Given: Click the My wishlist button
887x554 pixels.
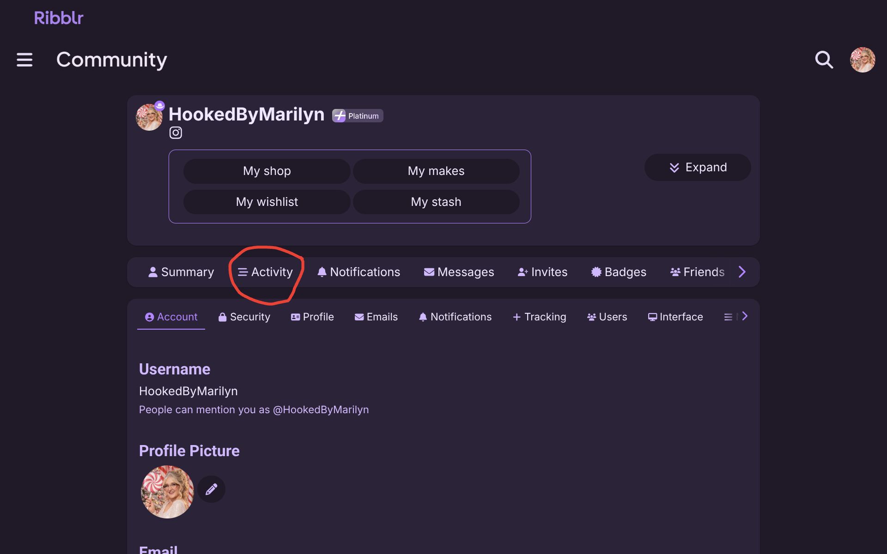Looking at the screenshot, I should pyautogui.click(x=267, y=202).
